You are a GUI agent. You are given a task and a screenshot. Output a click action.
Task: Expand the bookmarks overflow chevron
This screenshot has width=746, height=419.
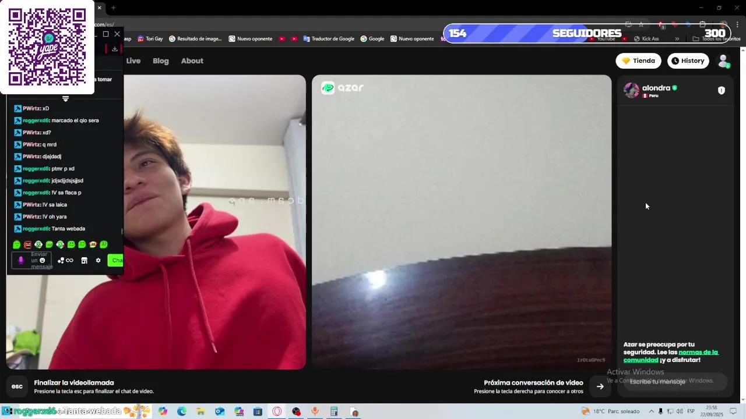pyautogui.click(x=677, y=39)
